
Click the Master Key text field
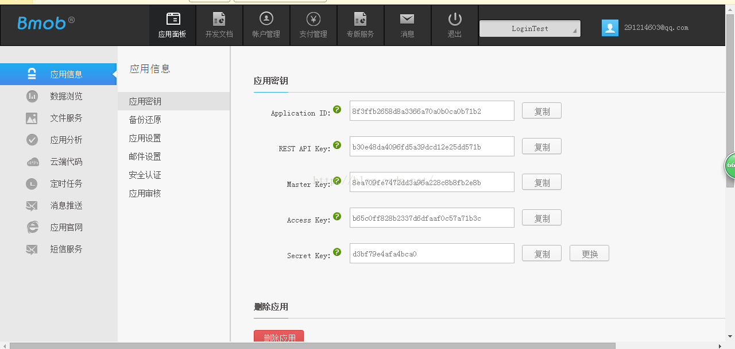click(x=432, y=182)
